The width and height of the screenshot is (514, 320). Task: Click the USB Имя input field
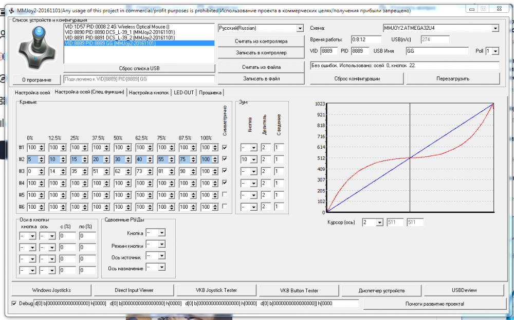[437, 51]
